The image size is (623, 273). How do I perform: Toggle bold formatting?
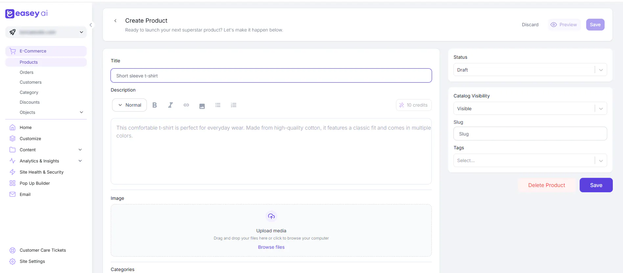[154, 105]
